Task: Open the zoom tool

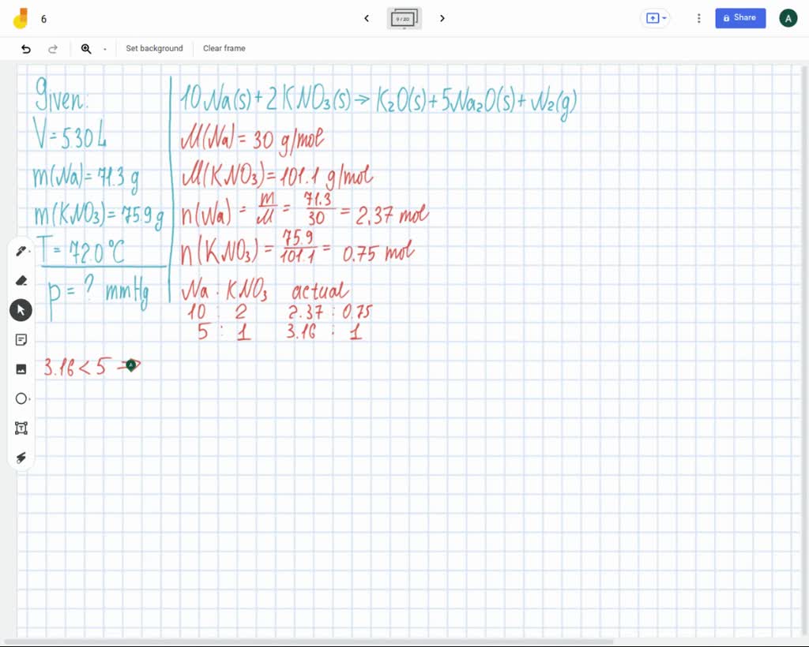Action: pos(85,49)
